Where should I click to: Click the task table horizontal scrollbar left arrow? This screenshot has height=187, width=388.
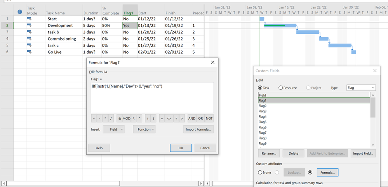tap(3, 183)
